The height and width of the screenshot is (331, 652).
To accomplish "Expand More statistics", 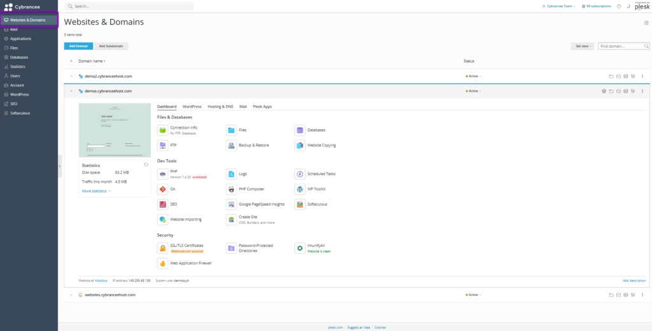I will coord(97,192).
